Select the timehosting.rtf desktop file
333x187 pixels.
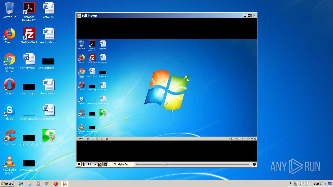[48, 112]
